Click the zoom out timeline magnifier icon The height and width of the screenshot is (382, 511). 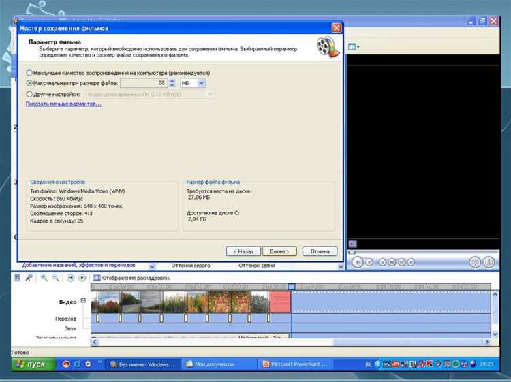pos(56,278)
